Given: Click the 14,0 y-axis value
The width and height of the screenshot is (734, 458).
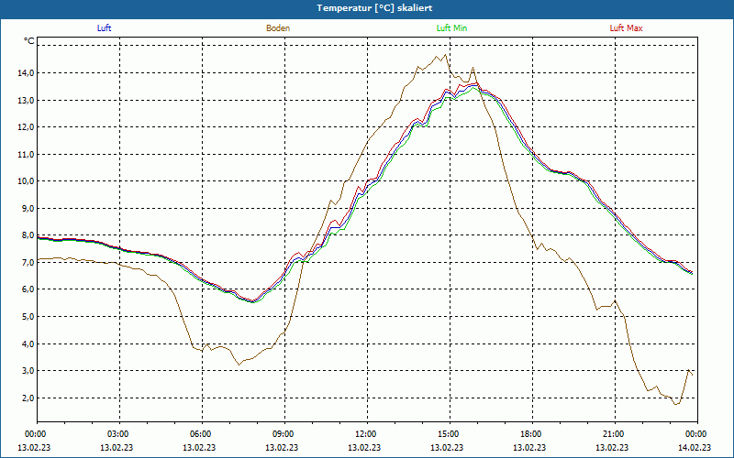Looking at the screenshot, I should (27, 73).
